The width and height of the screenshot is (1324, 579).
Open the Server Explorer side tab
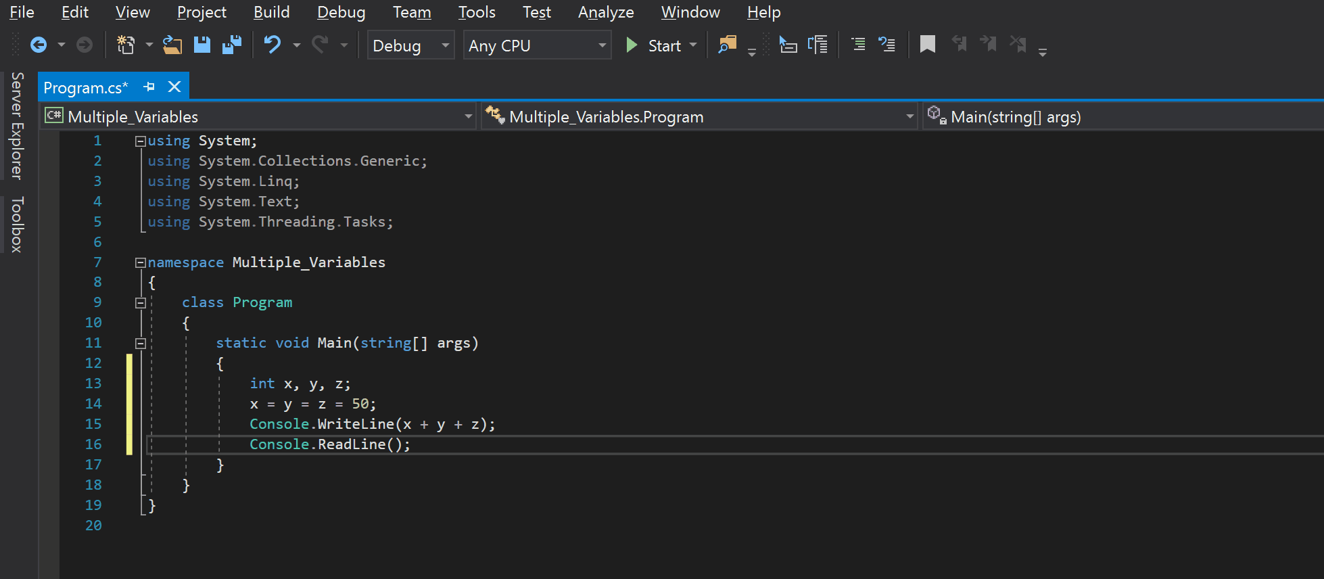tap(17, 126)
